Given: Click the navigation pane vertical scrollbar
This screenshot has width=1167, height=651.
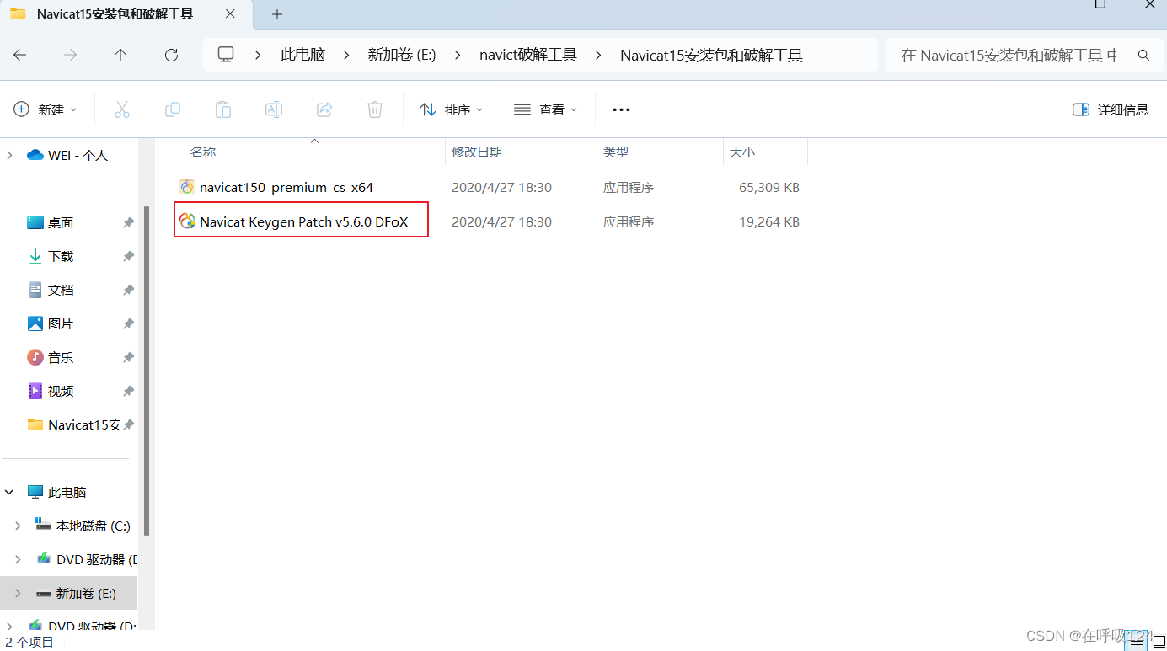Looking at the screenshot, I should pyautogui.click(x=147, y=371).
